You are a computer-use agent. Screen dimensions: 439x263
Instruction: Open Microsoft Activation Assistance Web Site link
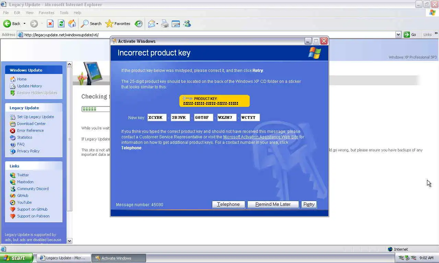[x=261, y=137]
